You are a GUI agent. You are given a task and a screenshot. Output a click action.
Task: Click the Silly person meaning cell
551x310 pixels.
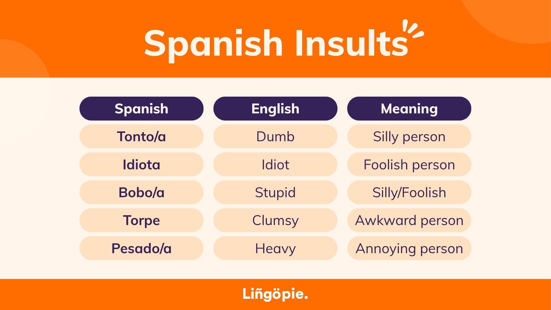[409, 137]
